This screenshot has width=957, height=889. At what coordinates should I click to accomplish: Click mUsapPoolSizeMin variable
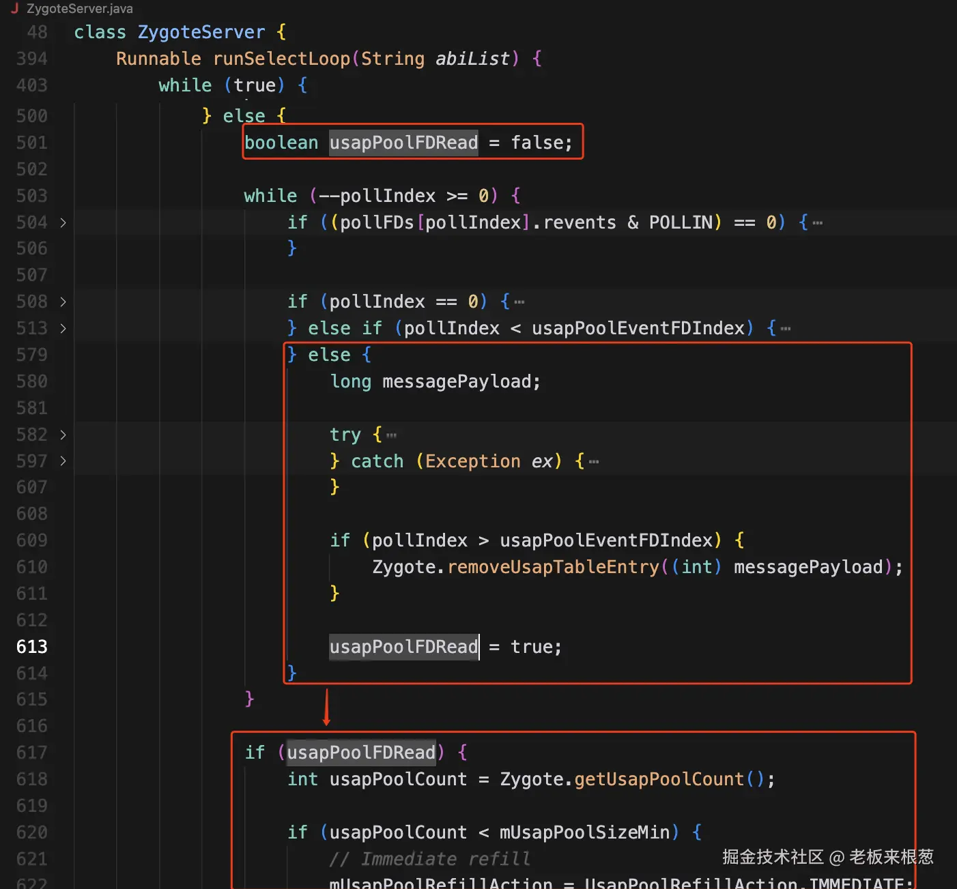point(585,832)
